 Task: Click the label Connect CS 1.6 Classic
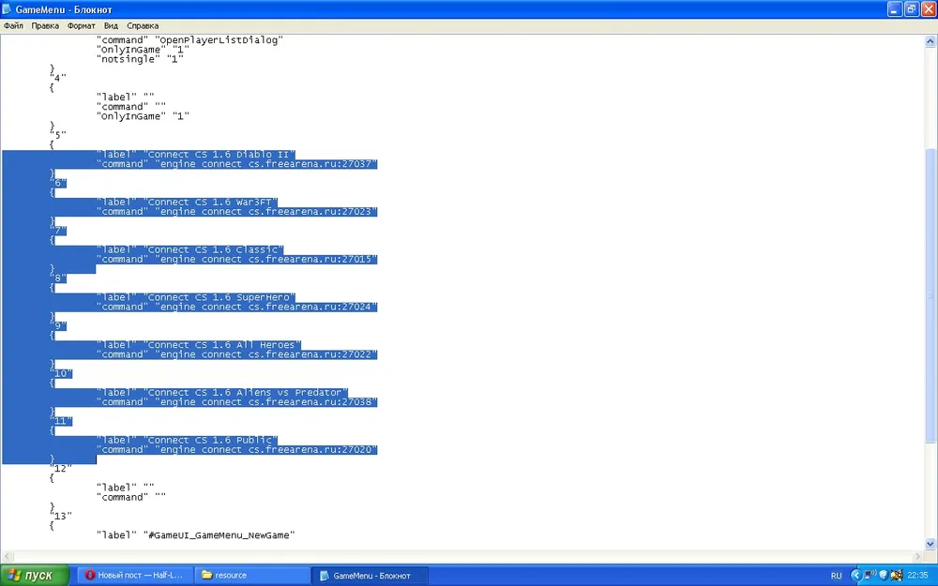click(189, 250)
